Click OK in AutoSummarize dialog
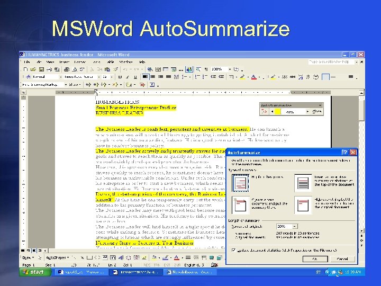Image resolution: width=381 pixels, height=286 pixels. point(315,259)
